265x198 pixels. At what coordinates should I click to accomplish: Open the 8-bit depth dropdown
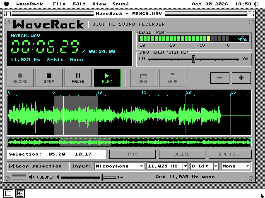point(204,166)
